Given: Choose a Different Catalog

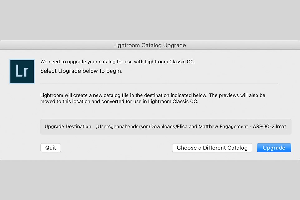Looking at the screenshot, I should coord(212,148).
